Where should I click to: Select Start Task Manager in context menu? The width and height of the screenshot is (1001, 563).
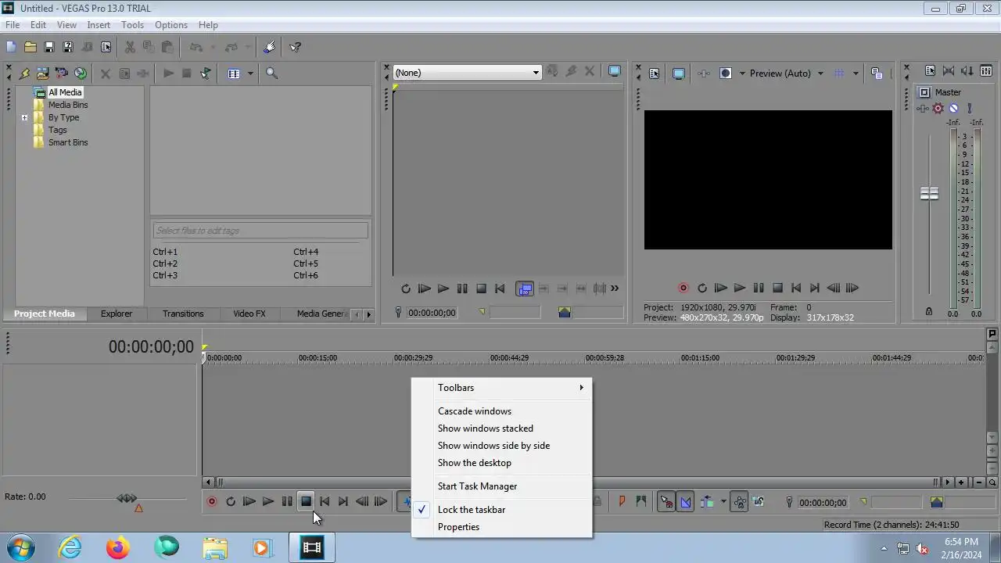click(502, 486)
